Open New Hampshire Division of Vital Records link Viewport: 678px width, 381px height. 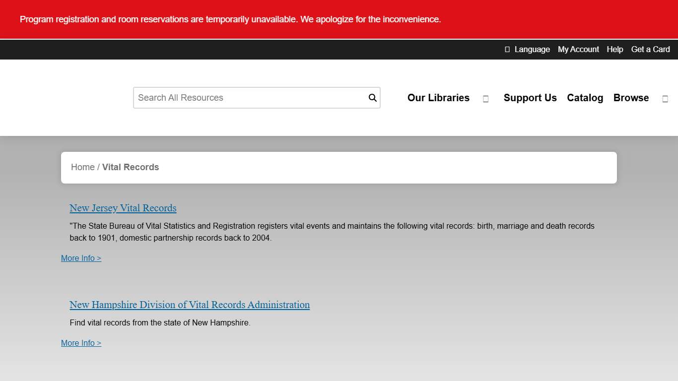[x=190, y=305]
